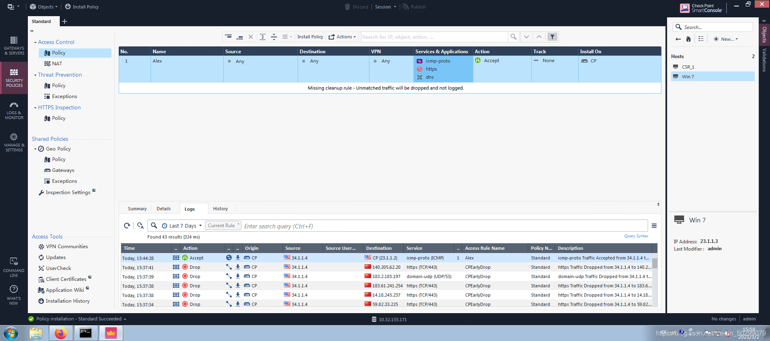
Task: Open the New... object dropdown
Action: (x=726, y=39)
